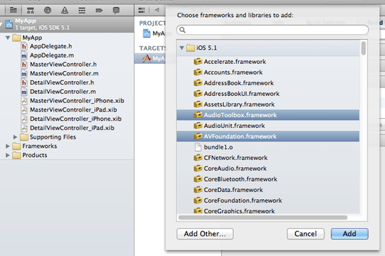The width and height of the screenshot is (385, 256).
Task: Select AudioUnit.framework in the list
Action: point(268,126)
